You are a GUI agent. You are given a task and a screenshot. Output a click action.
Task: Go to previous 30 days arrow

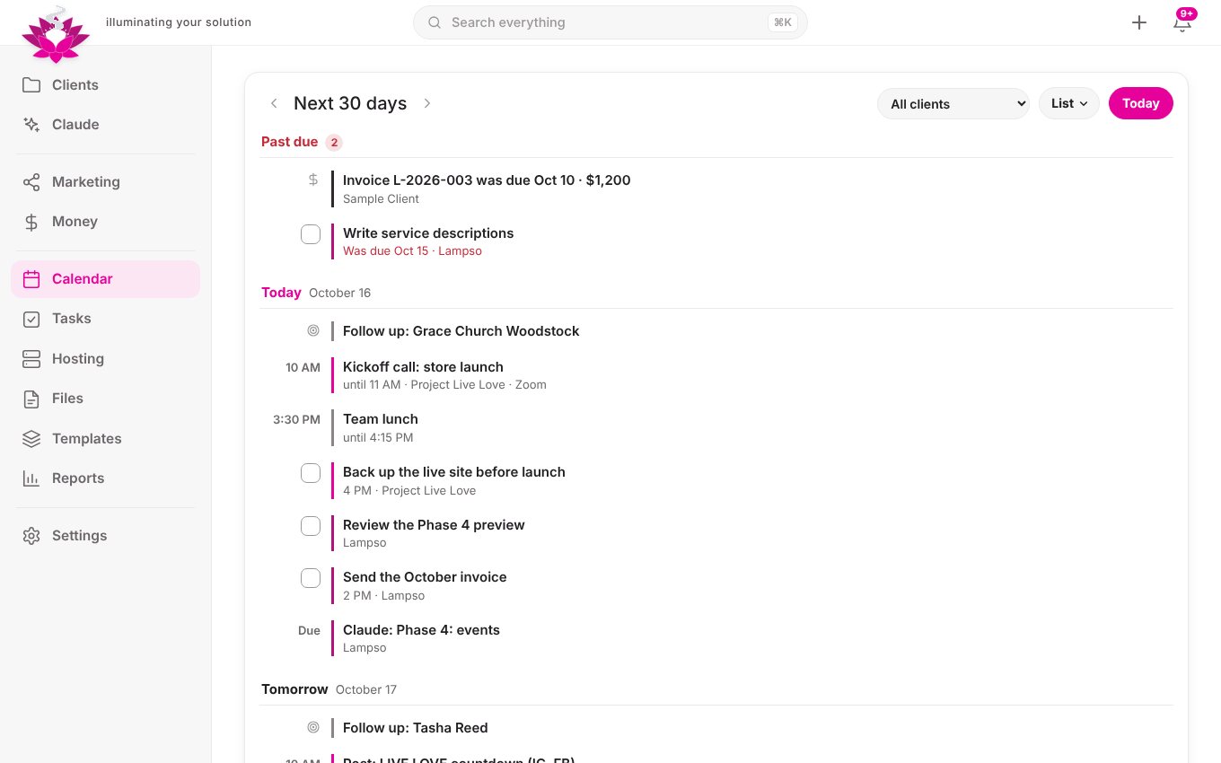coord(274,103)
